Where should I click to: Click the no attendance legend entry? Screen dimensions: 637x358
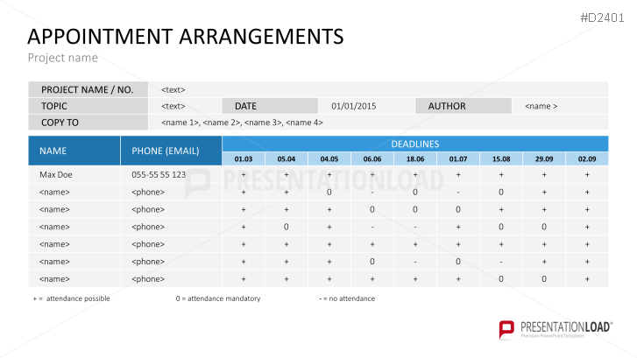[347, 298]
